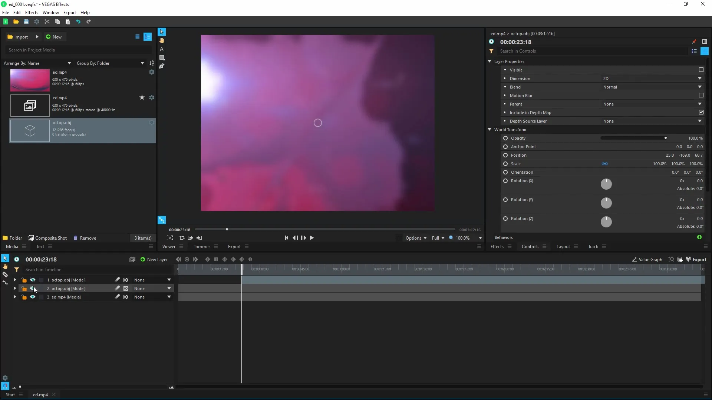Click the Save project icon

click(x=26, y=22)
